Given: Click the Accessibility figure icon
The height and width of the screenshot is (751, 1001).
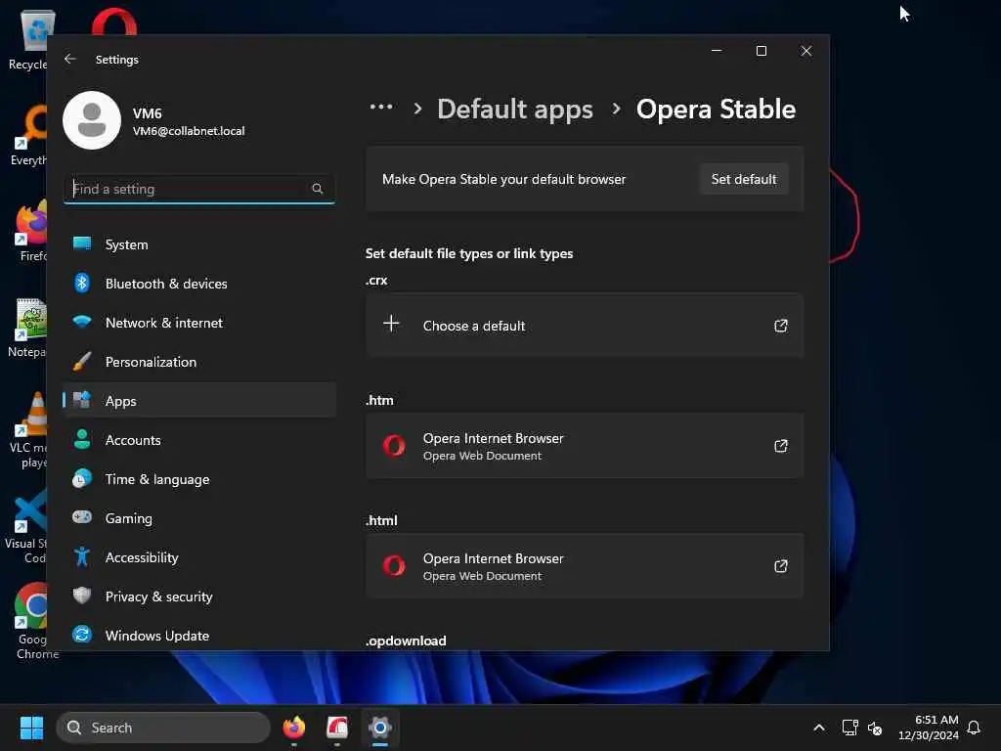Looking at the screenshot, I should pos(82,556).
